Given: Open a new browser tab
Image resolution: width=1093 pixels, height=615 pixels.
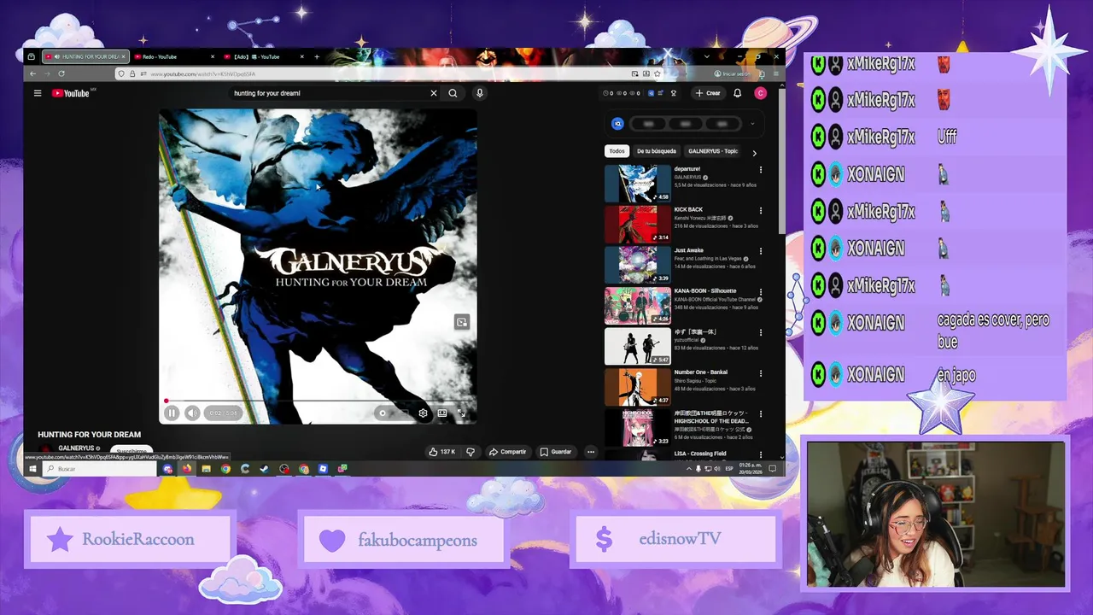Looking at the screenshot, I should [317, 56].
